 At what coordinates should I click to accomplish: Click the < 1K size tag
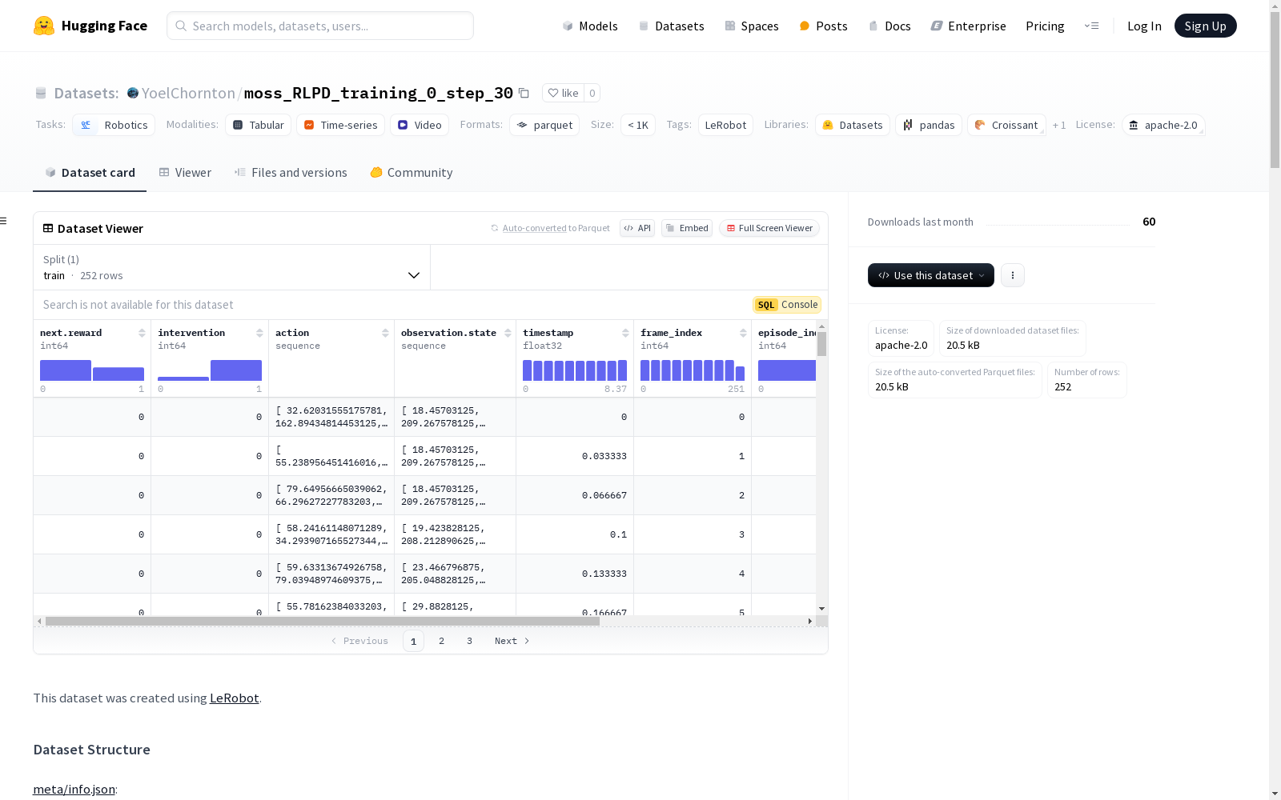(638, 125)
